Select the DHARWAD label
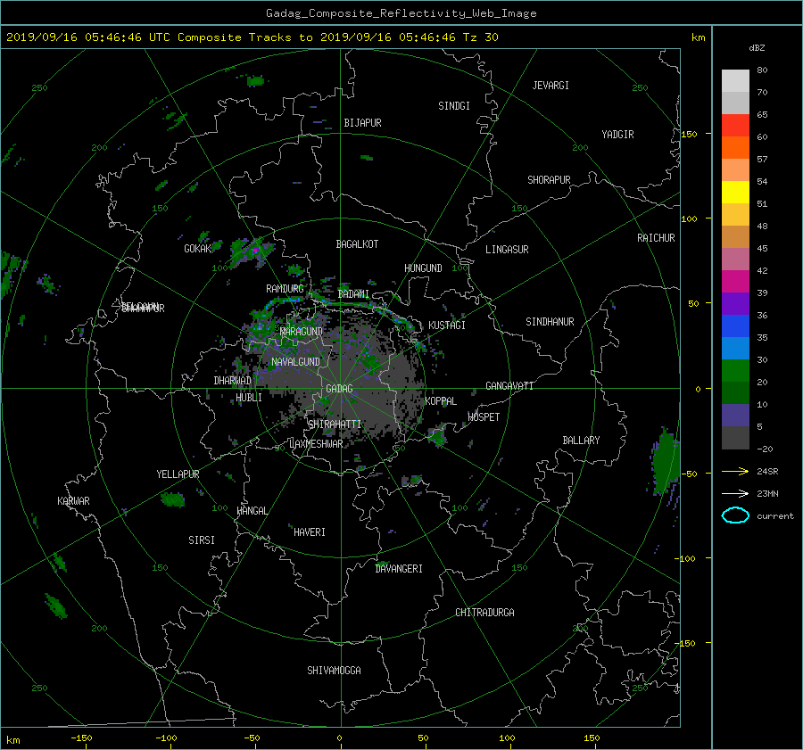This screenshot has width=803, height=750. coord(233,381)
